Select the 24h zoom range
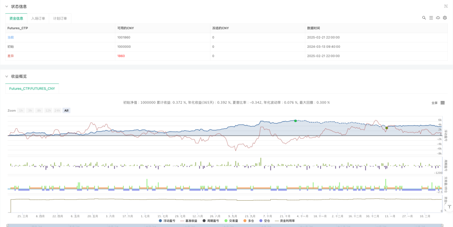Image resolution: width=453 pixels, height=227 pixels. point(57,110)
